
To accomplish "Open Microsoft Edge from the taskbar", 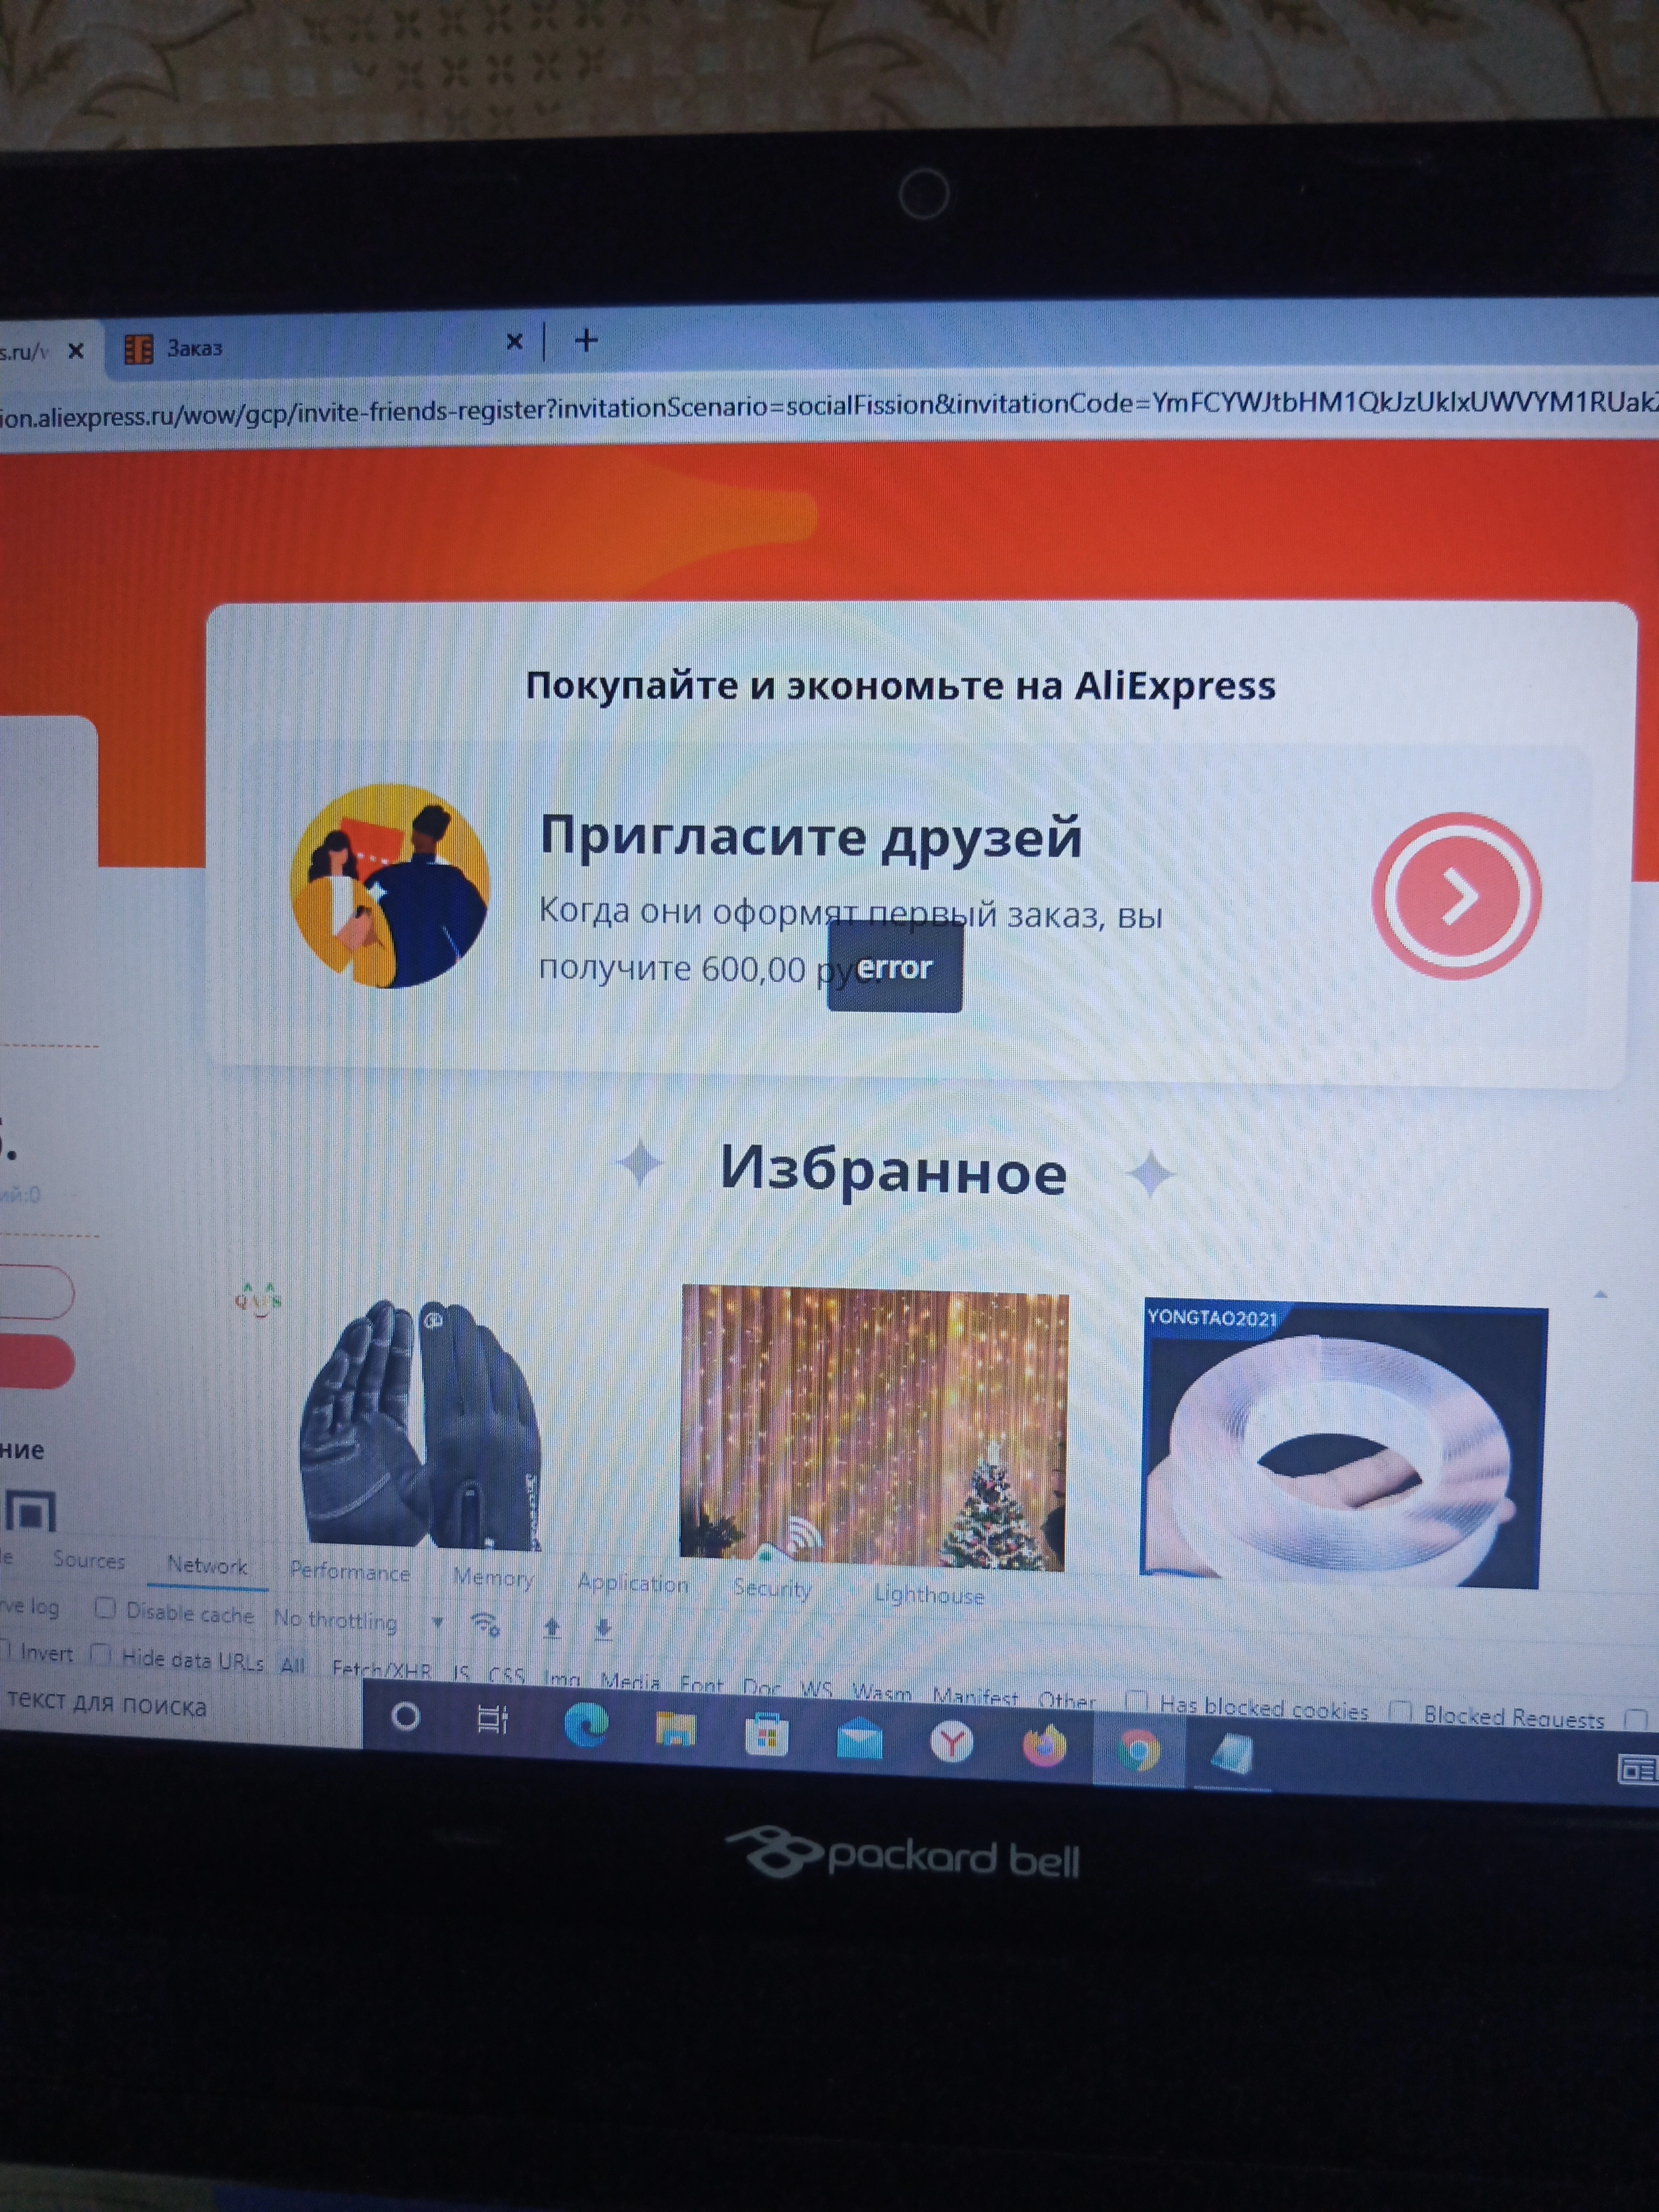I will click(x=586, y=1727).
